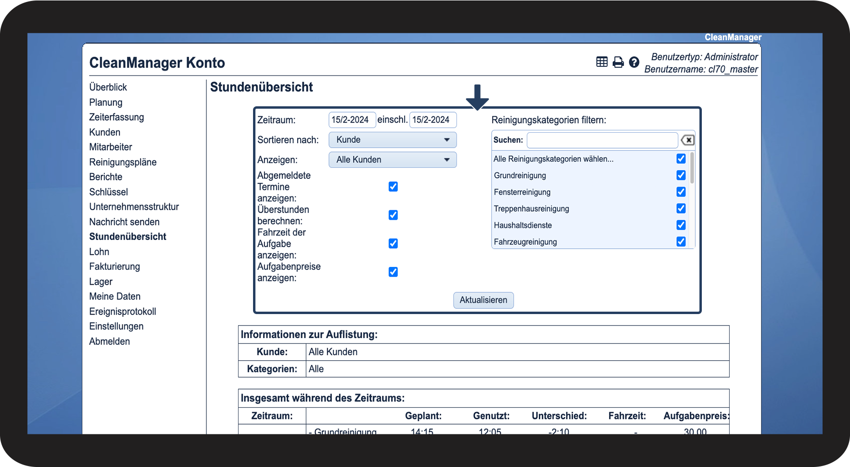Toggle the Abgemeldete Termine anzeigen checkbox
The image size is (850, 467).
tap(393, 187)
